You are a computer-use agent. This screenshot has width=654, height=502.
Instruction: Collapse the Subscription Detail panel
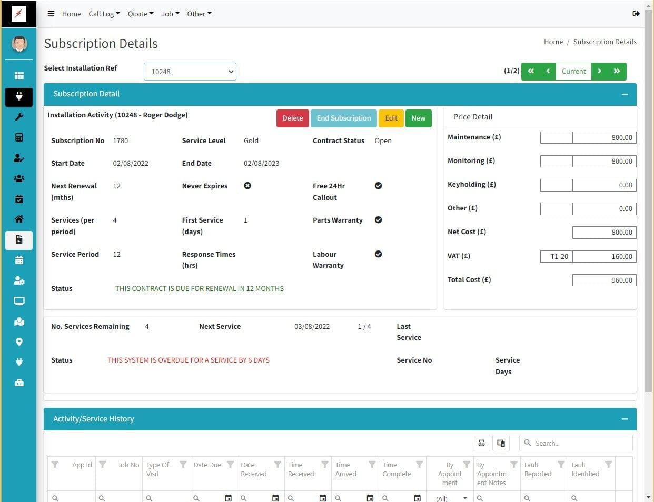pyautogui.click(x=625, y=94)
